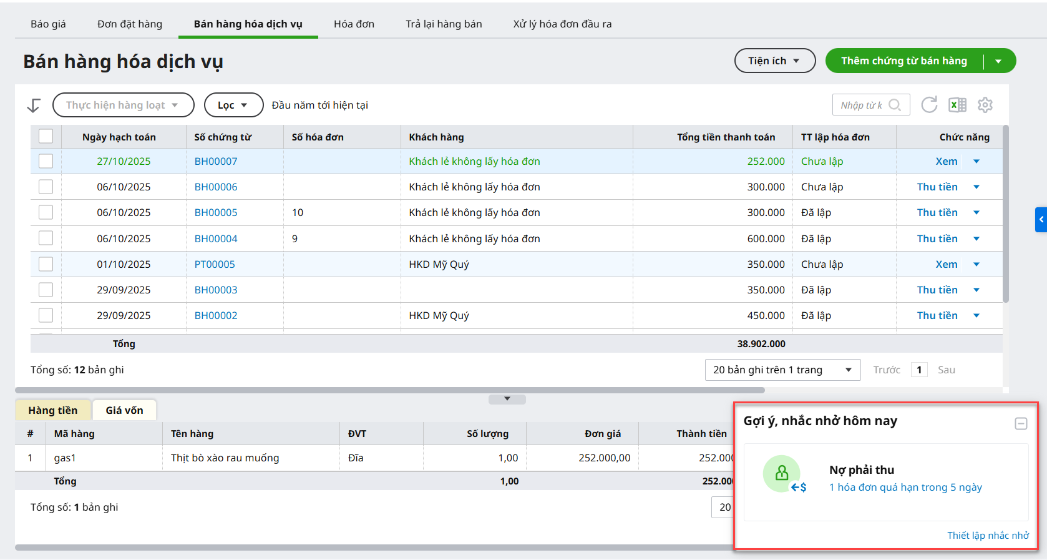Screen dimensions: 1047x560
Task: Check the box for row BH00007
Action: [x=46, y=161]
